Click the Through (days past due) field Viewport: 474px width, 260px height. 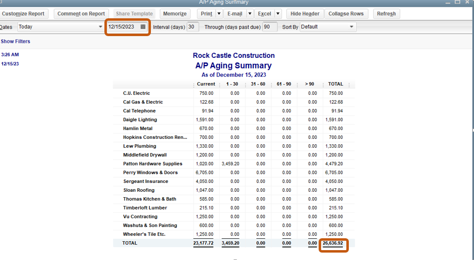pos(269,27)
